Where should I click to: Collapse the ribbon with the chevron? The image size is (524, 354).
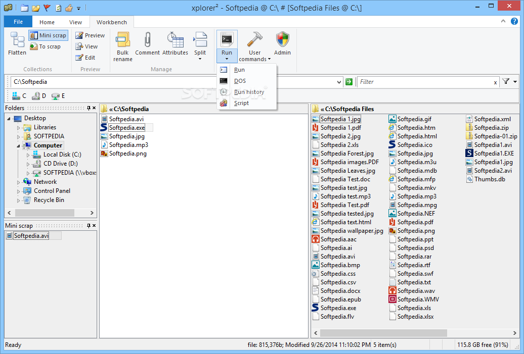[503, 21]
